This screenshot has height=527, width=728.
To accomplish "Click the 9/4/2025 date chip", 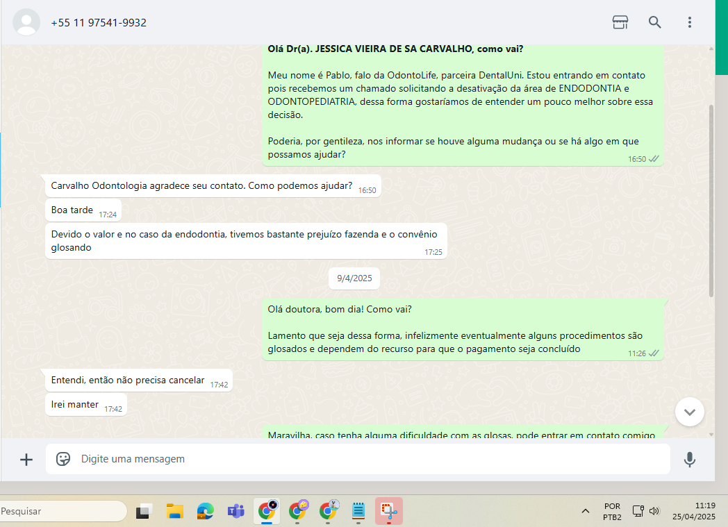I will tap(354, 278).
